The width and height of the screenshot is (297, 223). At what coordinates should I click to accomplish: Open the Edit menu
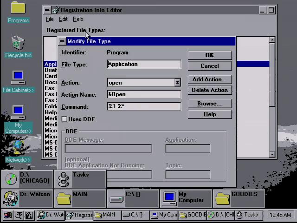coord(63,19)
